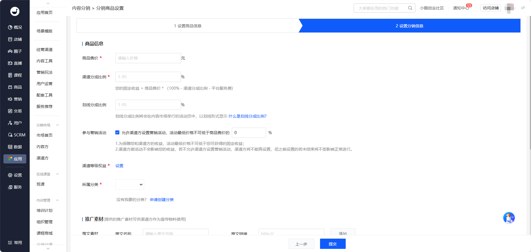Click 设置 link for 渠道等级权益
The height and width of the screenshot is (252, 531).
[119, 166]
